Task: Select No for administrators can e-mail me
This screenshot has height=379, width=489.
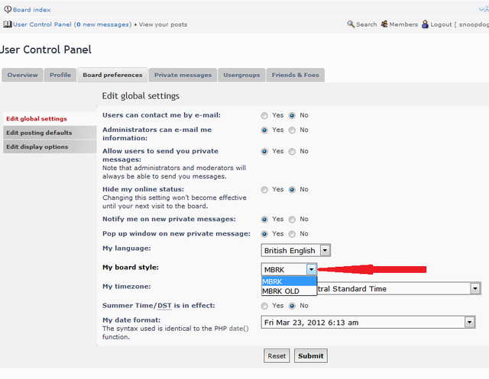Action: pyautogui.click(x=292, y=130)
